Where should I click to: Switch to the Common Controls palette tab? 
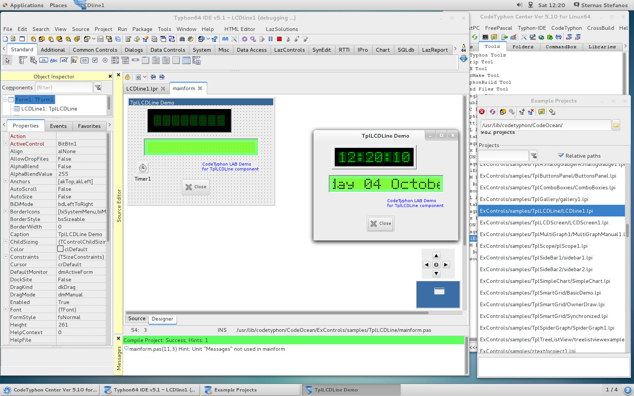[x=95, y=50]
